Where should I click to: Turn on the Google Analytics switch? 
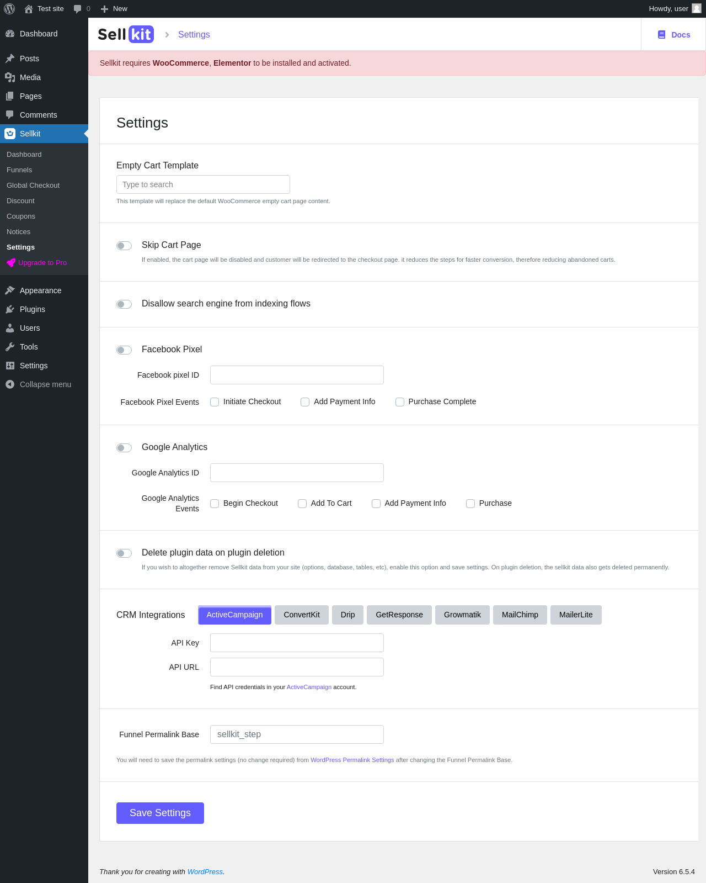click(x=124, y=448)
